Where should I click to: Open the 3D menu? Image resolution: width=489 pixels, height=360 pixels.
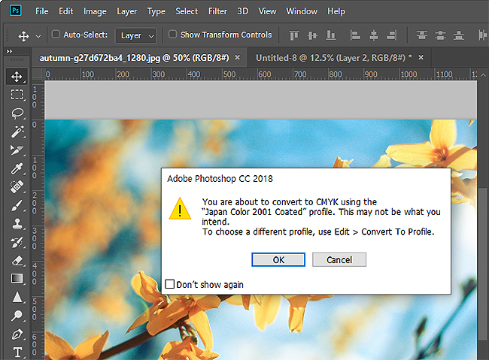[x=243, y=11]
